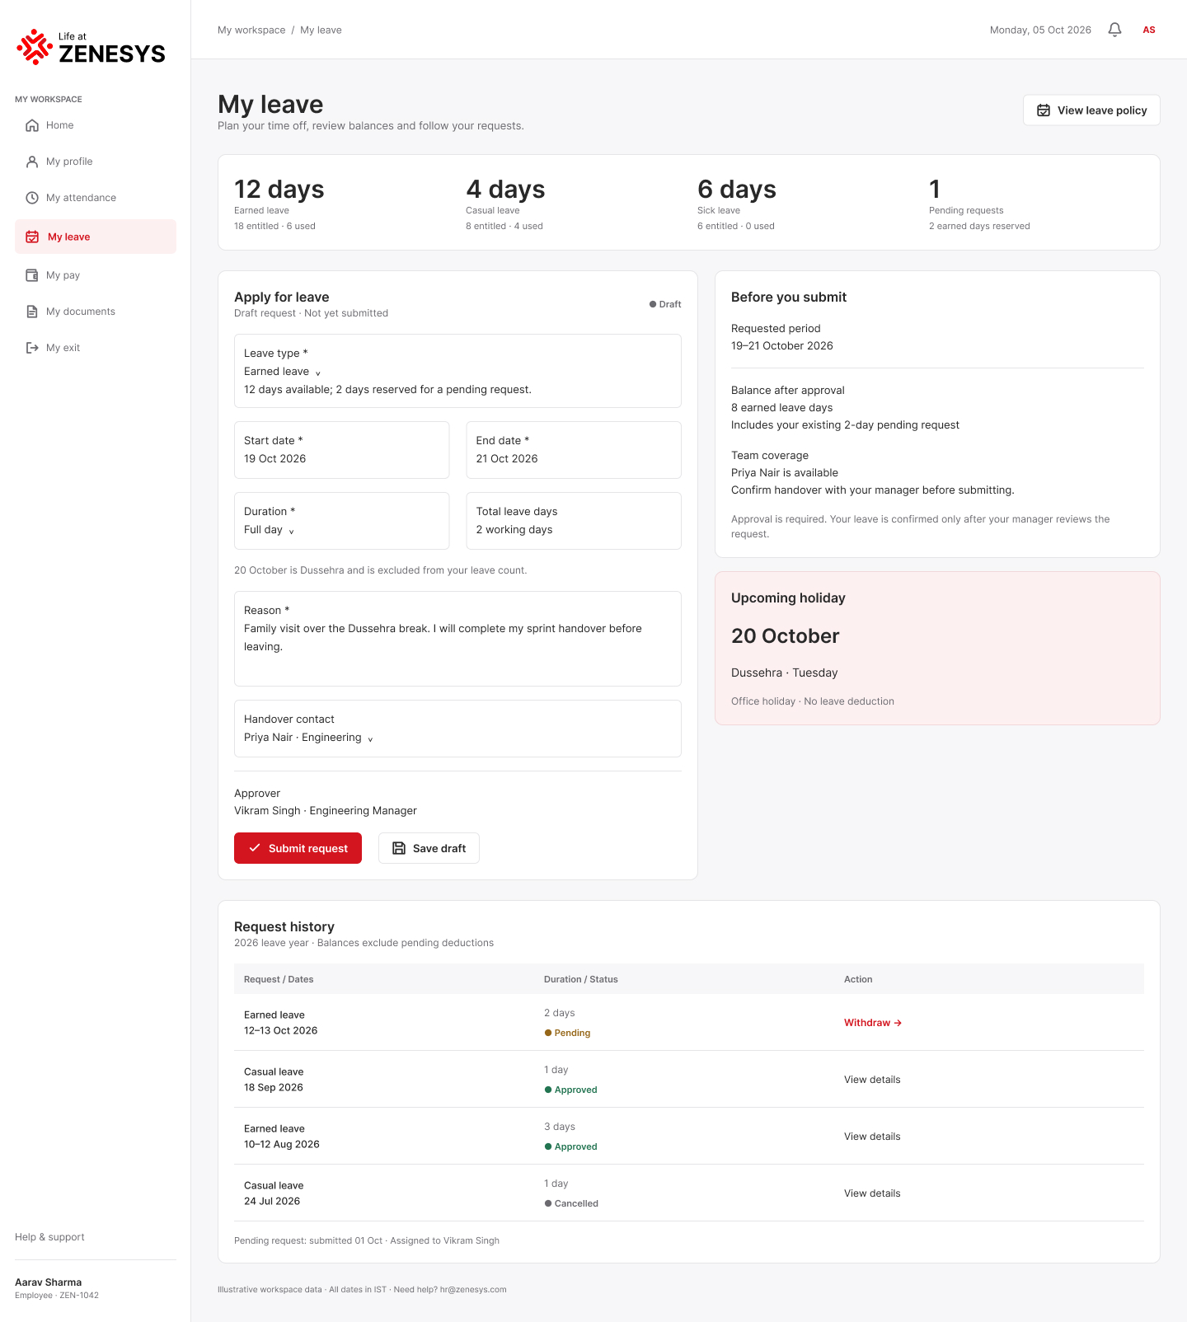Edit the Reason text area
The image size is (1187, 1322).
pos(457,639)
